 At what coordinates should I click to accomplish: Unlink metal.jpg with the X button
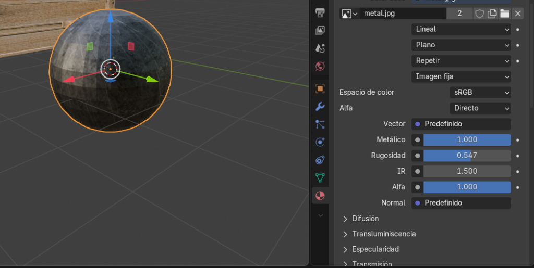518,14
